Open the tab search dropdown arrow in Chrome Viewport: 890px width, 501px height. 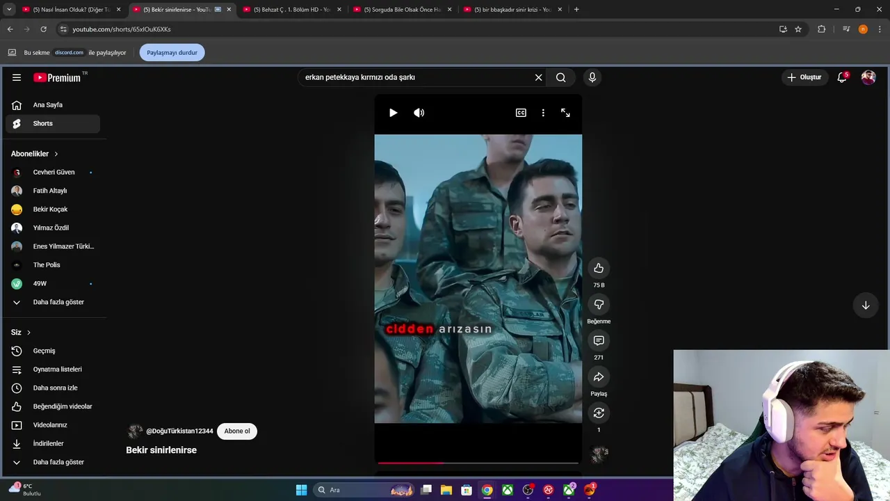(9, 10)
